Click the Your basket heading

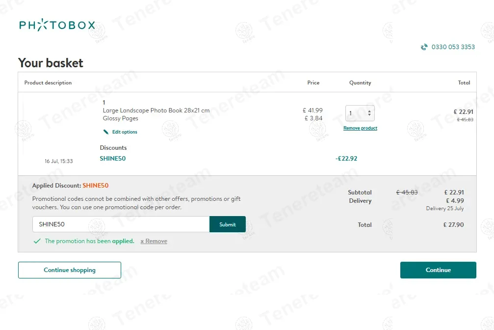click(51, 63)
